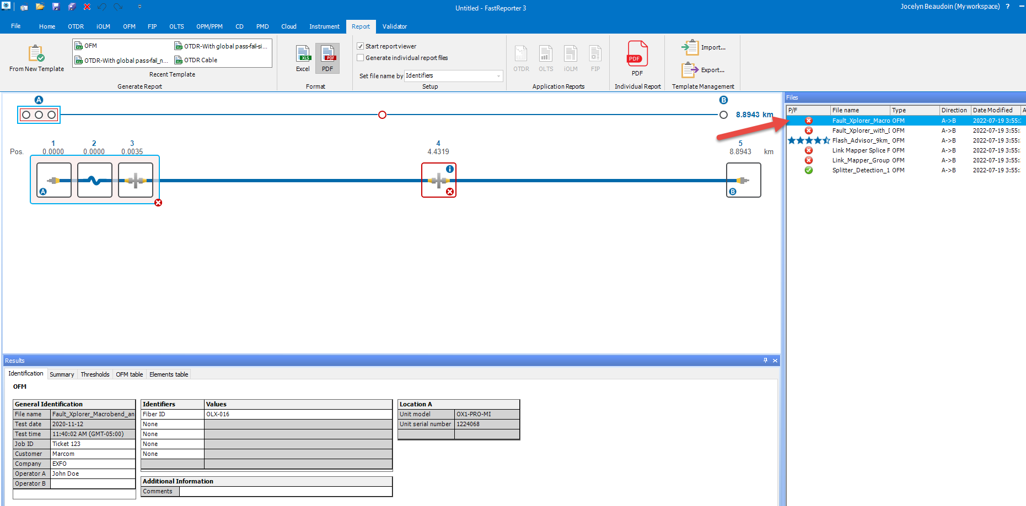This screenshot has height=506, width=1026.
Task: Click the Jocelyn Beaudoin workspace account label
Action: 950,7
